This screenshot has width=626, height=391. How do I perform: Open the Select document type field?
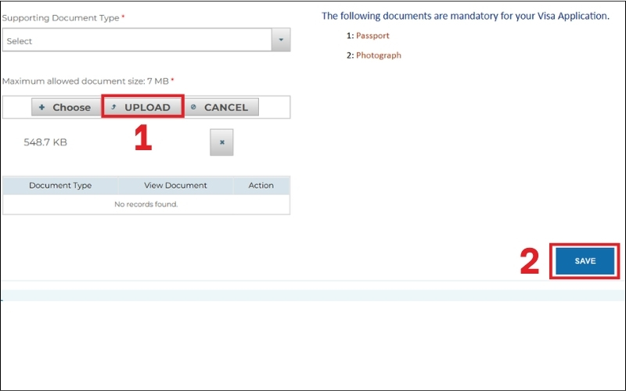(137, 41)
